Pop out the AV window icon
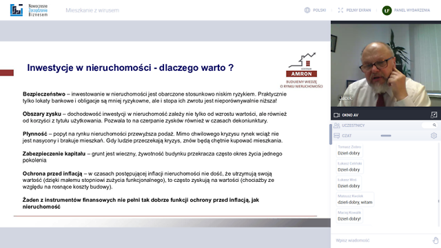Image resolution: width=441 pixels, height=248 pixels. (x=434, y=115)
